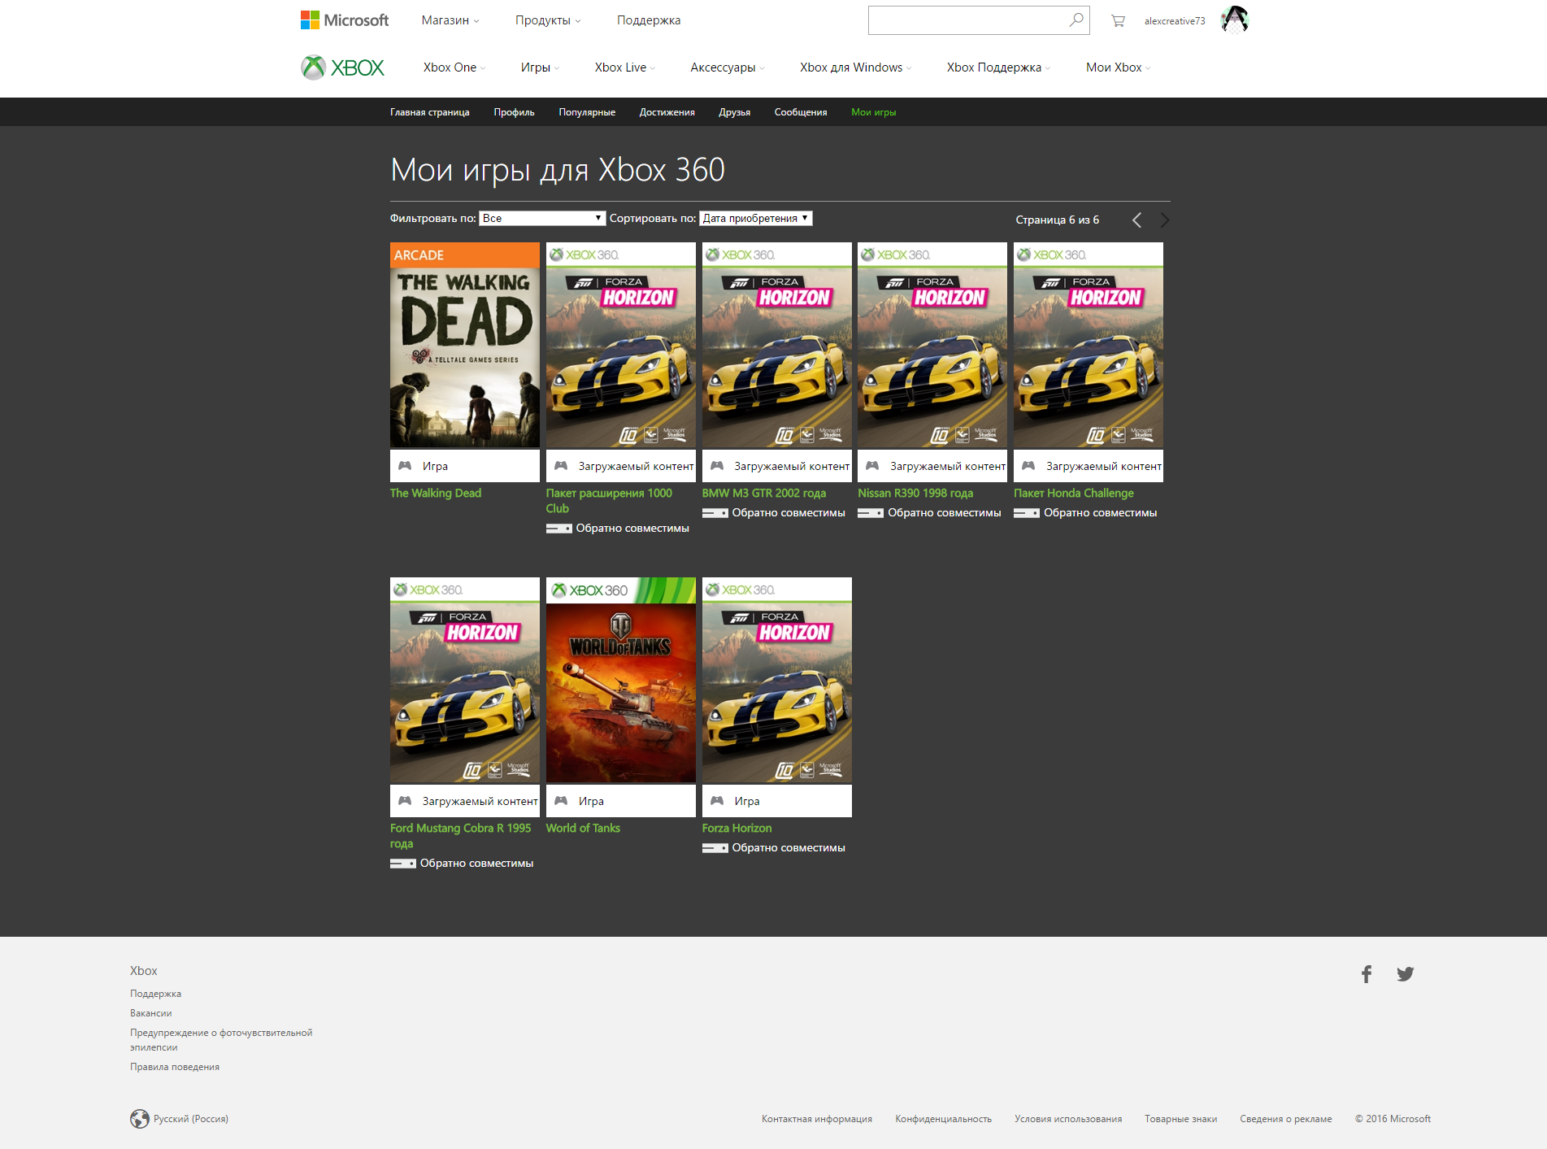
Task: Click Forza Horizon game cover art
Action: coord(777,680)
